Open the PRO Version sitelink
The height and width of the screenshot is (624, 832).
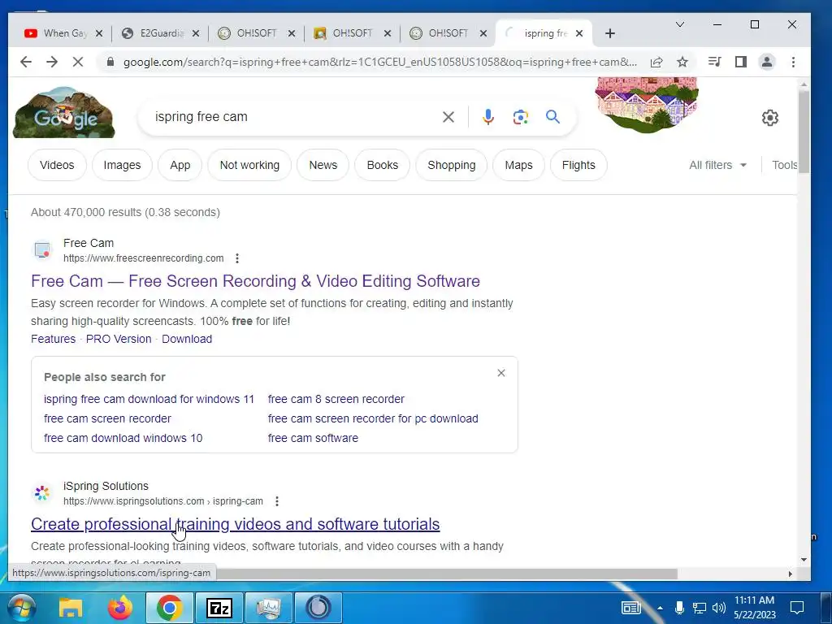click(119, 339)
